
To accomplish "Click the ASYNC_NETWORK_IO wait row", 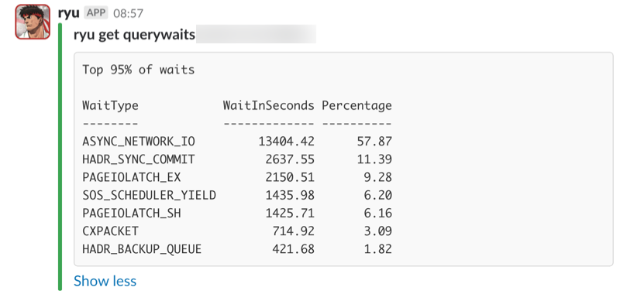I will 237,142.
